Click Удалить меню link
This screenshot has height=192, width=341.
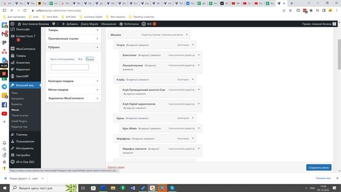pos(116,167)
